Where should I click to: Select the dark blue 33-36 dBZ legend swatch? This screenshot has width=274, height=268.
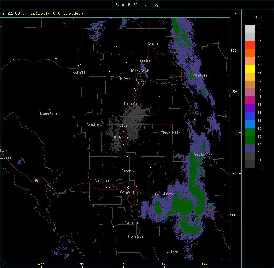pyautogui.click(x=250, y=116)
